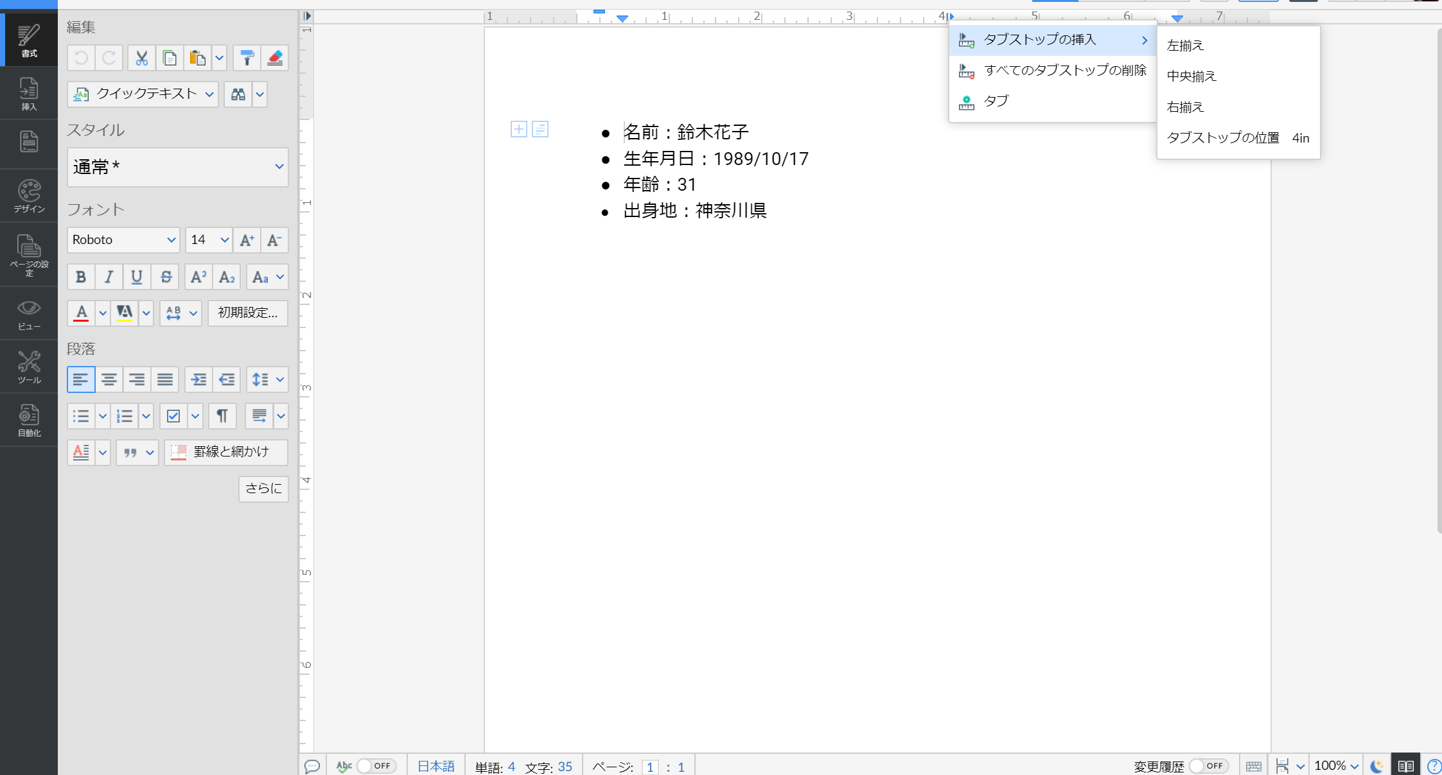Choose すべてのタブストップの削除 menu item
The width and height of the screenshot is (1442, 775).
pos(1064,71)
